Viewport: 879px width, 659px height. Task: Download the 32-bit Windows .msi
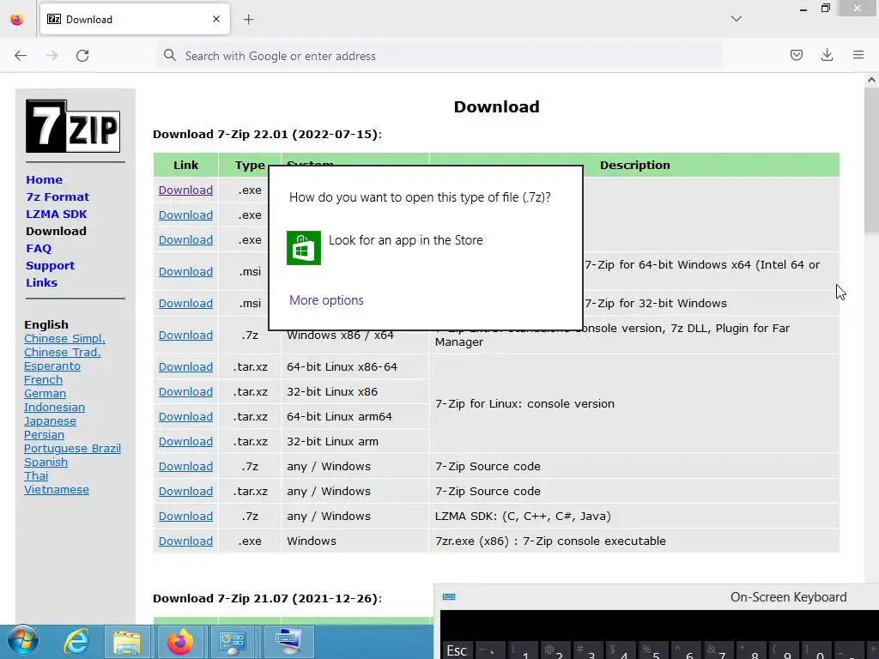coord(185,303)
